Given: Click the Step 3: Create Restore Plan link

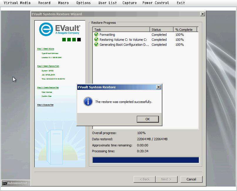Looking at the screenshot, I should click(x=48, y=87).
